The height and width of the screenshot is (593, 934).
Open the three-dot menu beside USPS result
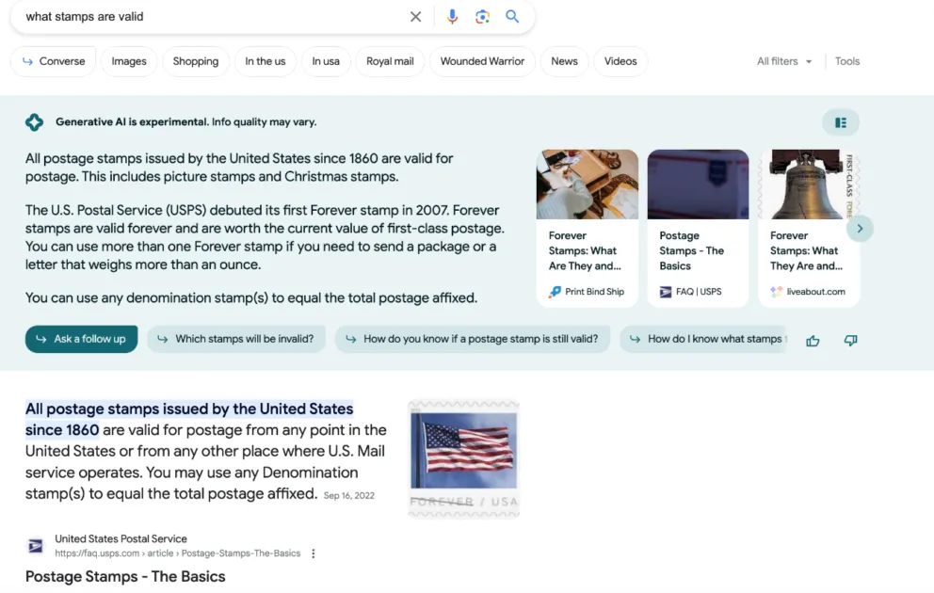click(x=314, y=553)
